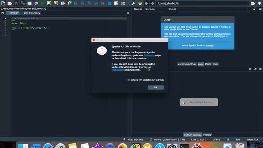Viewport: 263px width, 148px height.
Task: Click the Line 1, Col 1 status entry
Action: 198,139
